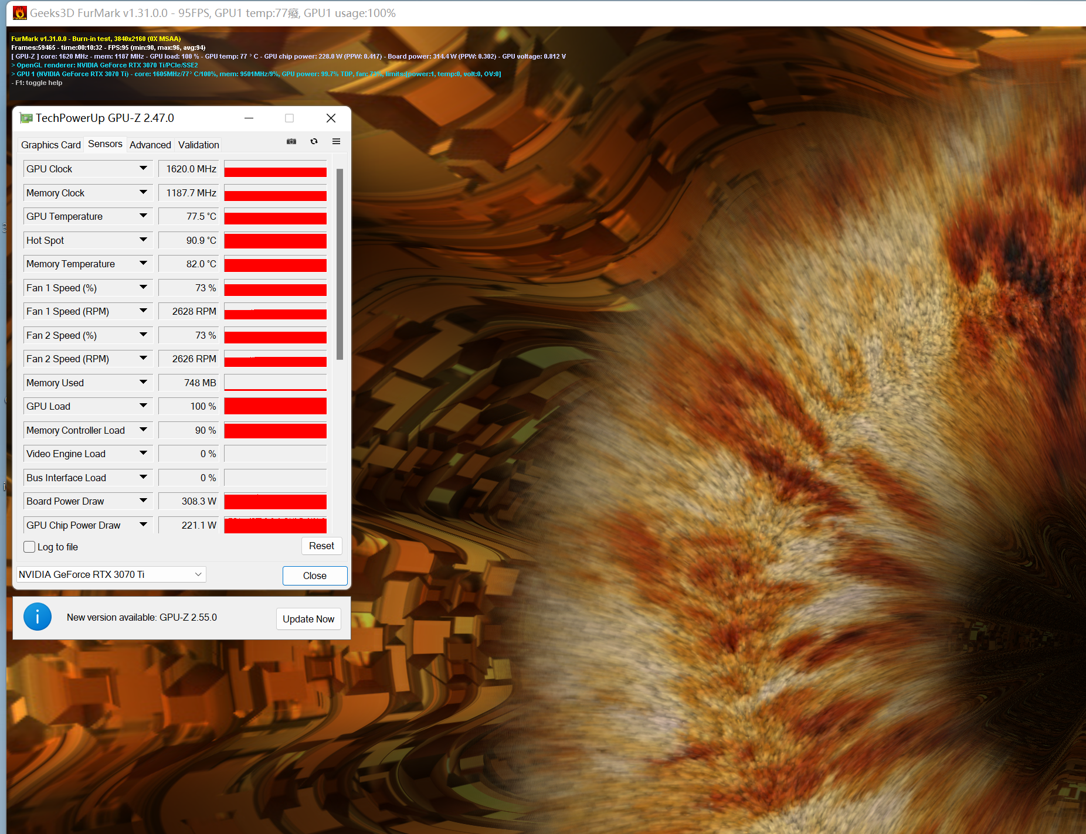Click the FurMark flame icon in title bar
Viewport: 1086px width, 834px height.
tap(20, 13)
